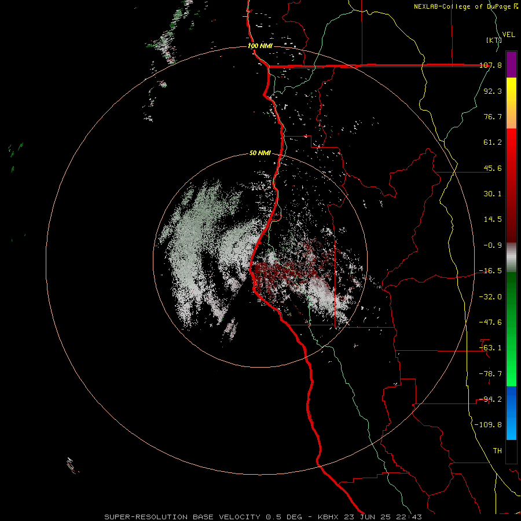Click the -109.8 velocity scale value
The height and width of the screenshot is (521, 521).
(x=488, y=425)
